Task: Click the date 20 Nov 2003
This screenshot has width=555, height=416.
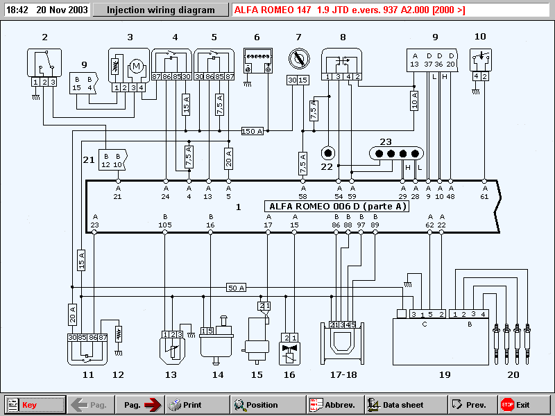Action: 62,10
